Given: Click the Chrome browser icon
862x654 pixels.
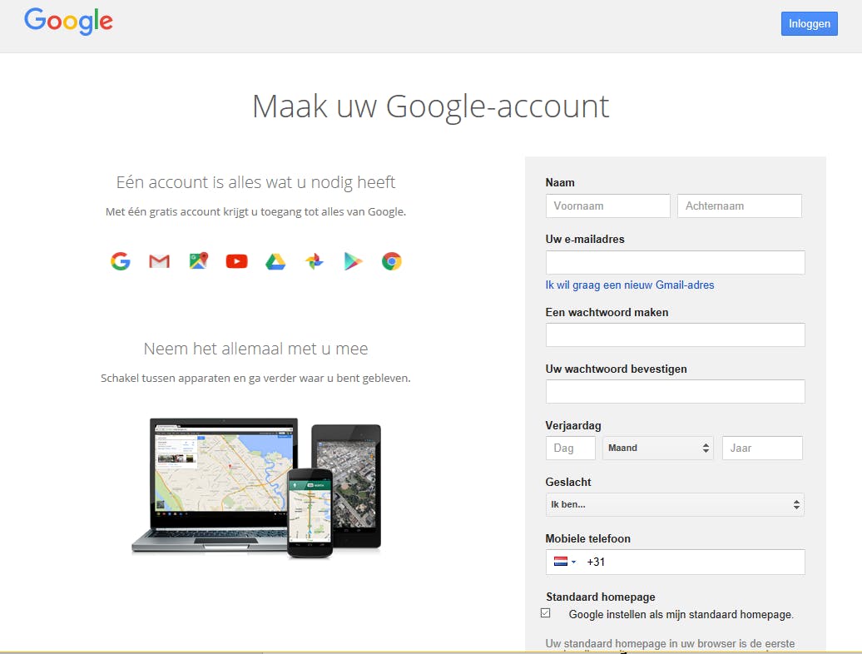Looking at the screenshot, I should tap(391, 261).
